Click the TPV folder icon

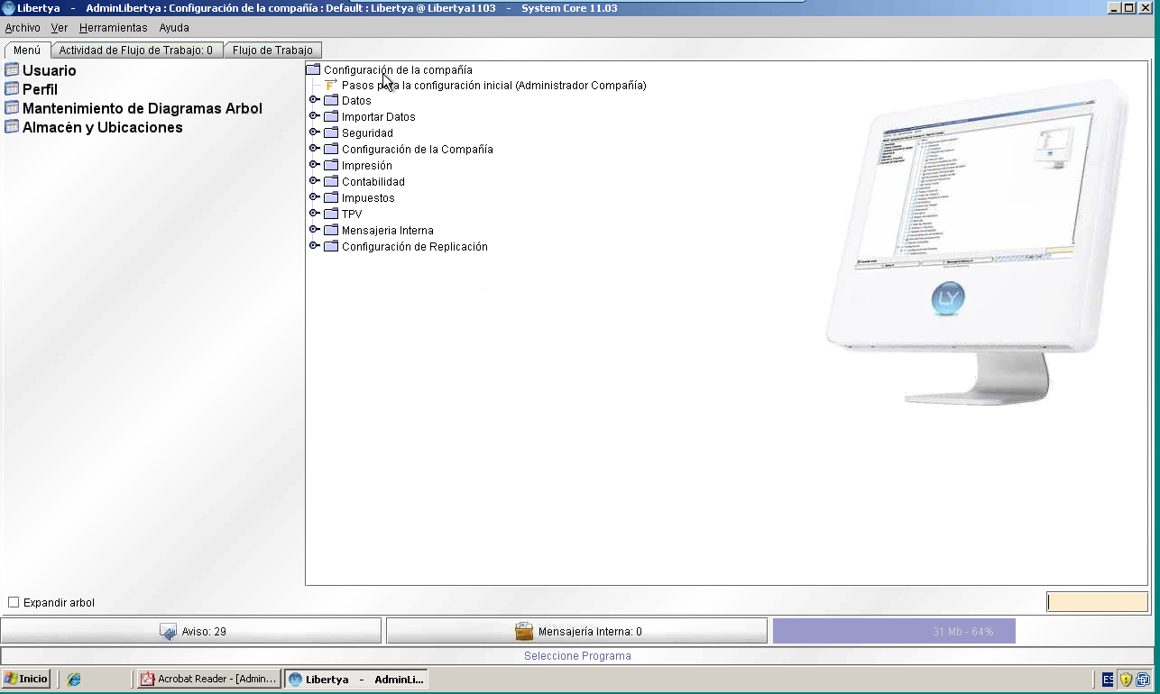(331, 215)
